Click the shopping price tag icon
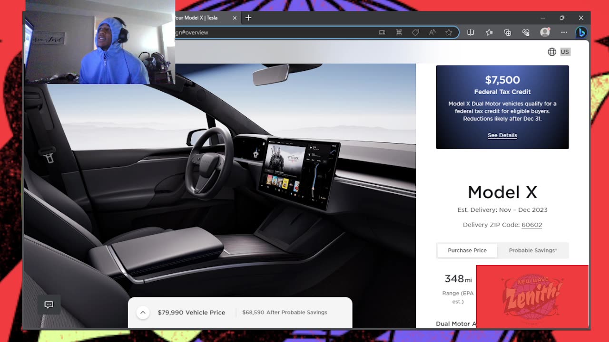The width and height of the screenshot is (609, 342). (415, 32)
